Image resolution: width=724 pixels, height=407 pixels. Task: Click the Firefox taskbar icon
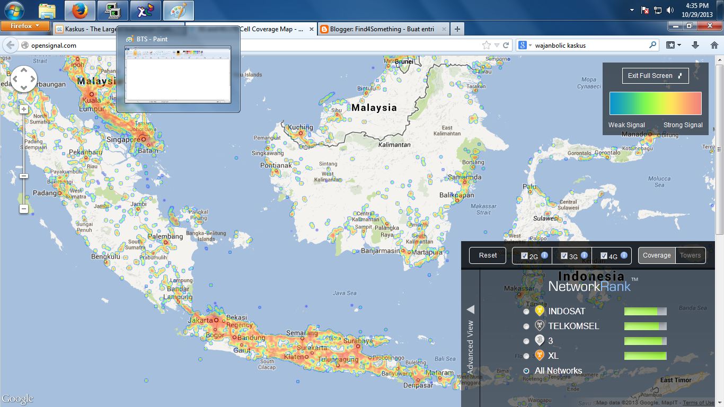80,11
